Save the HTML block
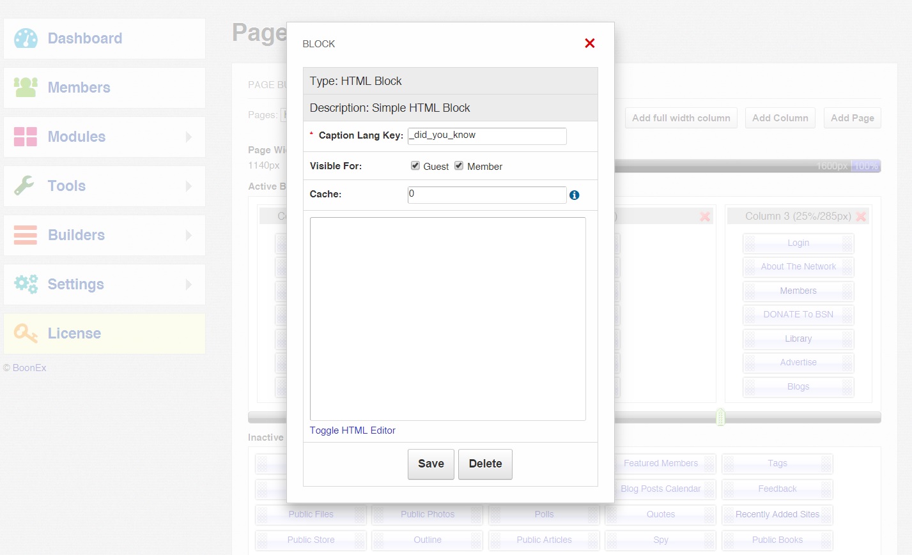912x555 pixels. tap(431, 464)
